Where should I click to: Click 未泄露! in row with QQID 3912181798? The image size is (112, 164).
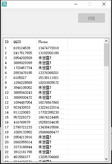45,152
